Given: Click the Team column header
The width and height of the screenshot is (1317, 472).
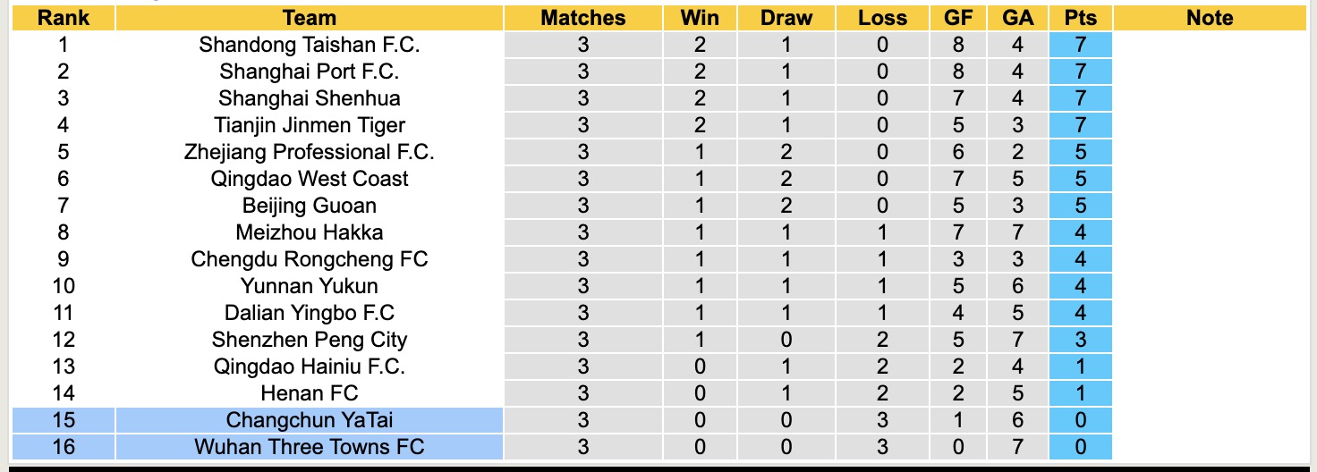Looking at the screenshot, I should tap(309, 18).
